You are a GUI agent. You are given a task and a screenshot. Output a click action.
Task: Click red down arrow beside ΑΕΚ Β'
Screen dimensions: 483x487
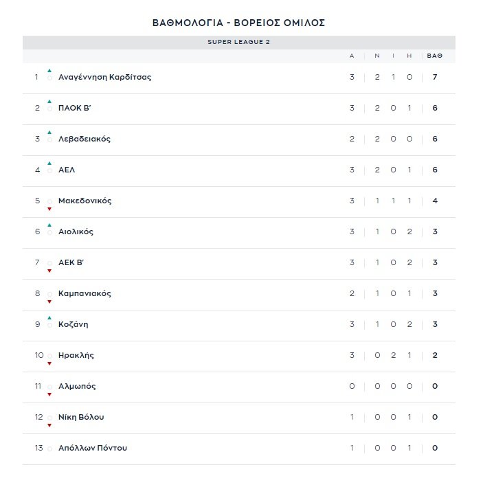pyautogui.click(x=49, y=271)
